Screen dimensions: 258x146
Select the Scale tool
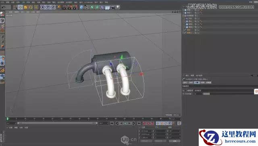[25, 7]
